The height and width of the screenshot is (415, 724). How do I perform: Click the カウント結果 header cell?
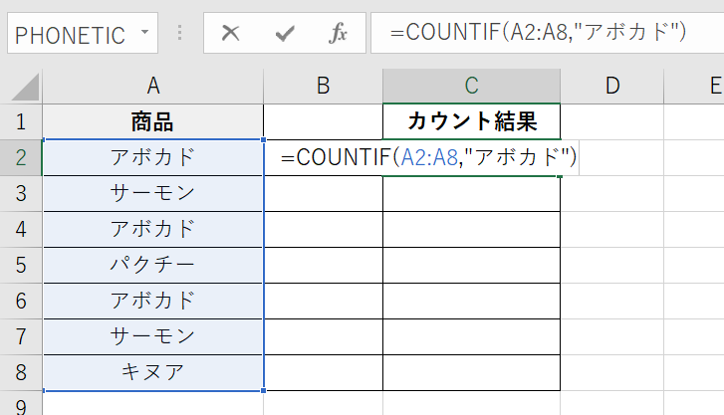[471, 122]
